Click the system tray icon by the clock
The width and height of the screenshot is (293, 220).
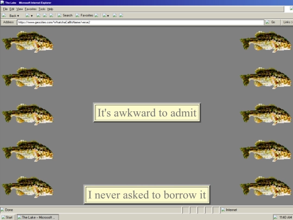point(275,217)
